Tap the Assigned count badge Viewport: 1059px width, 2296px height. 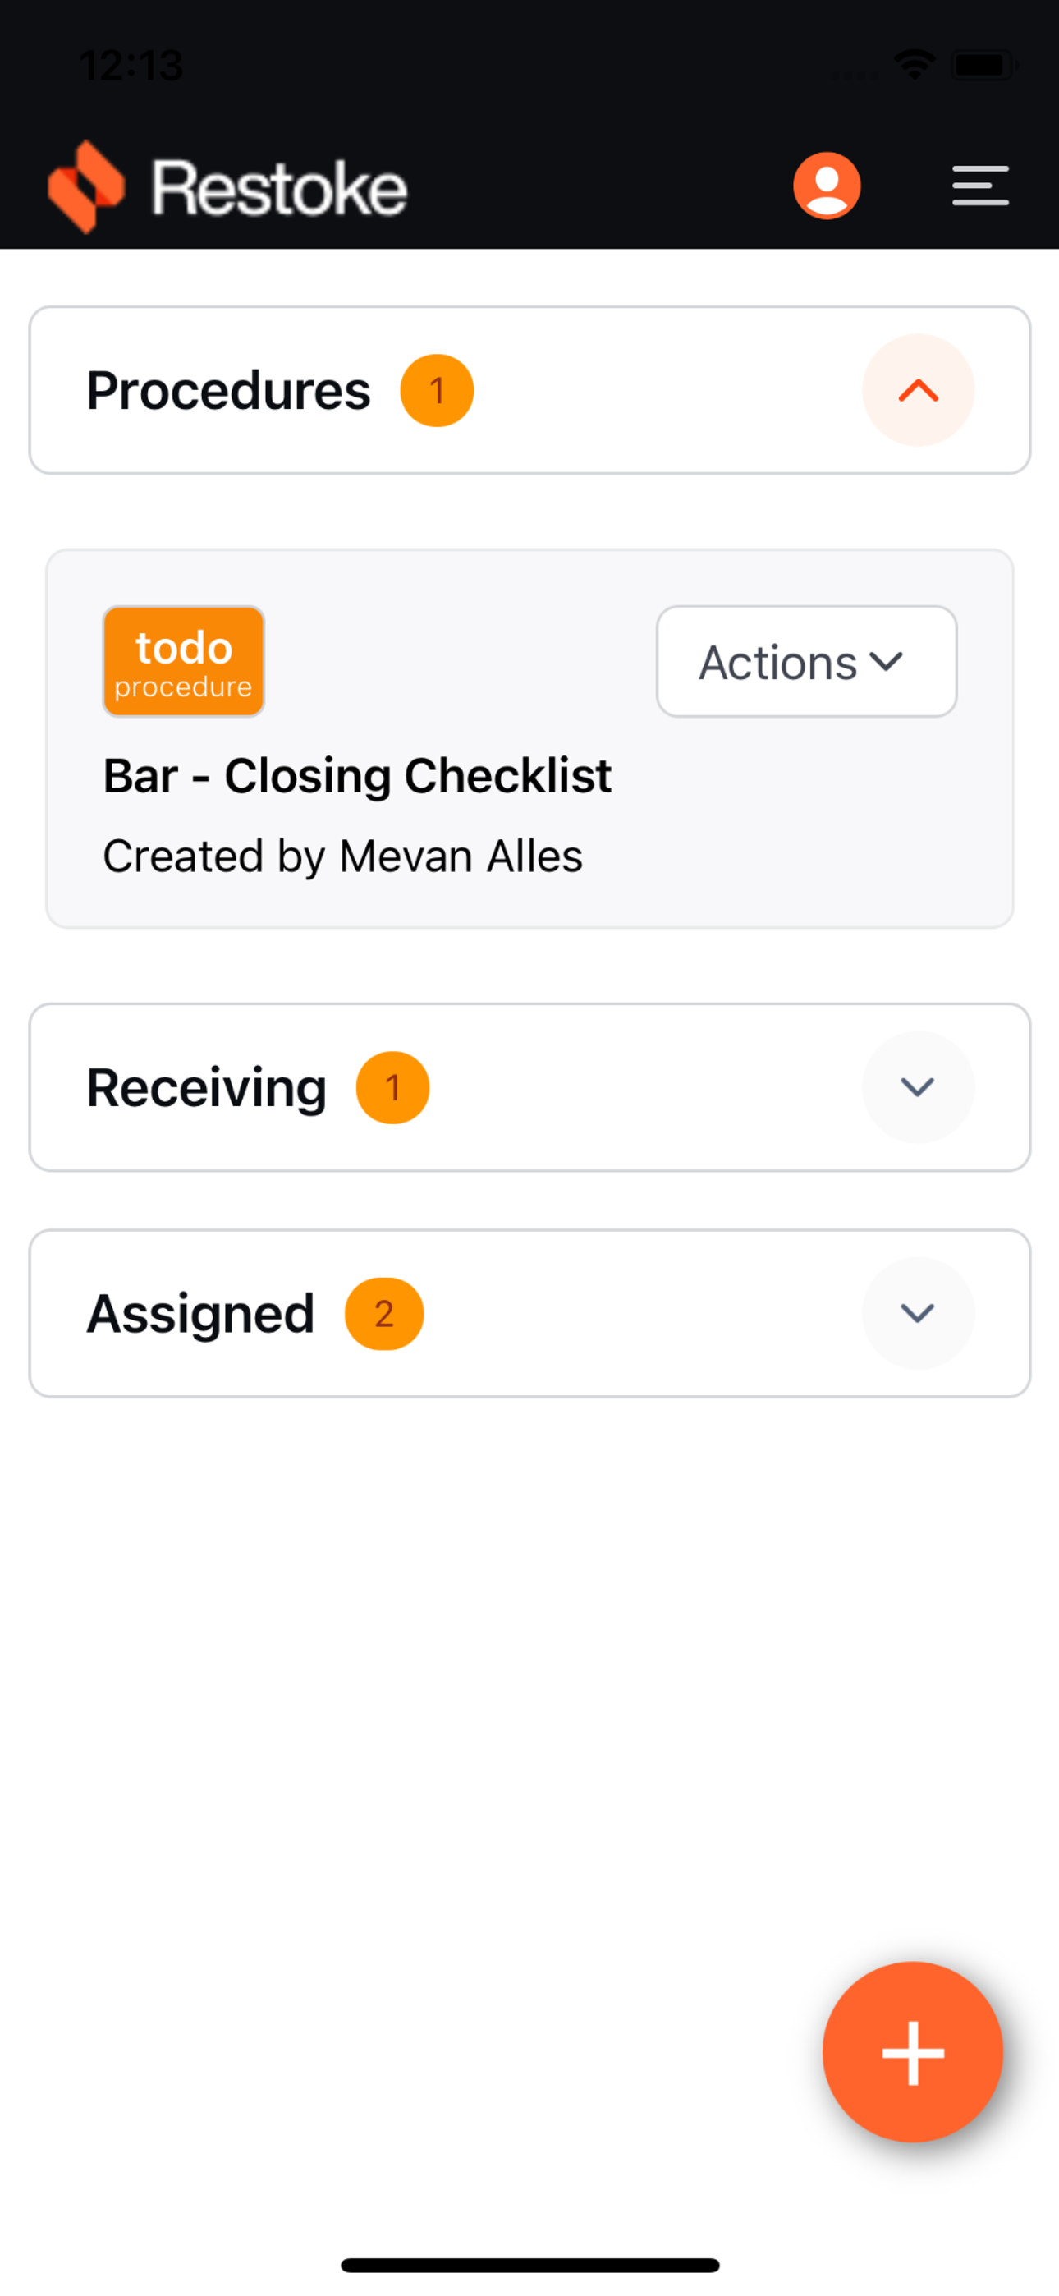click(x=384, y=1314)
